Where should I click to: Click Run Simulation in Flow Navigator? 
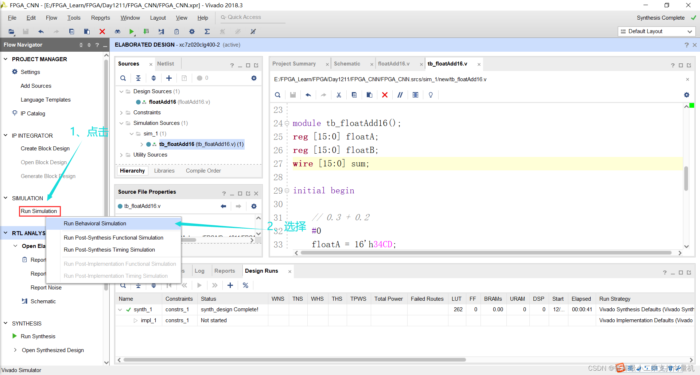[x=39, y=211]
